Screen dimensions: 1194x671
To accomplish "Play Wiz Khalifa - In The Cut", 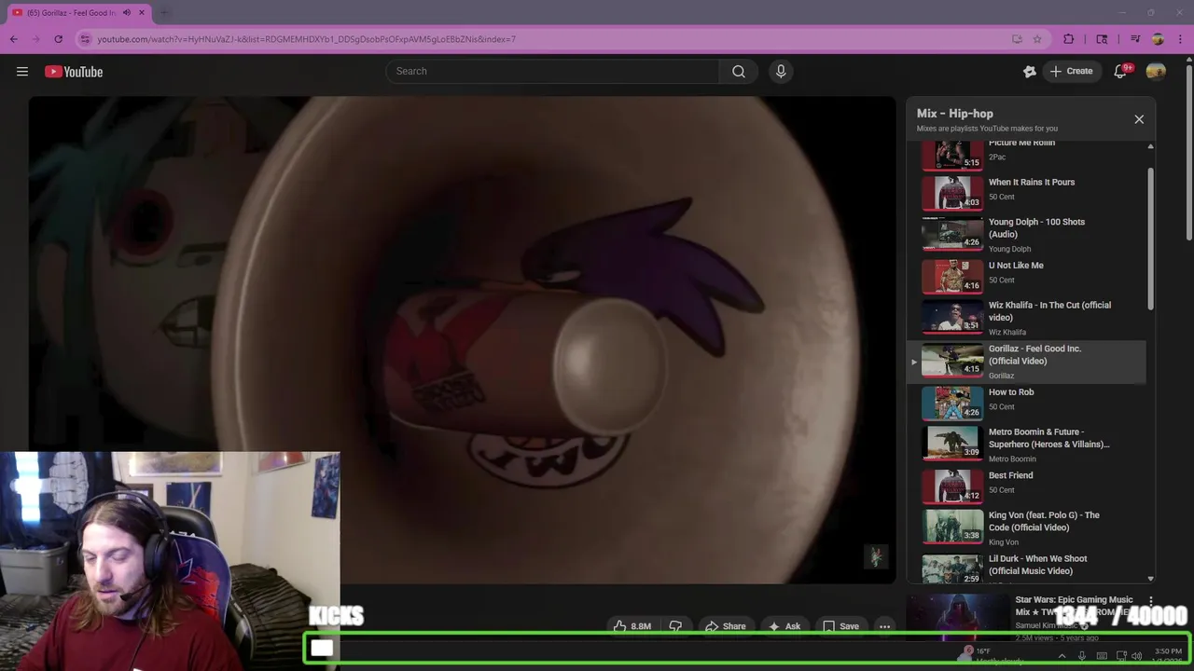I will point(1026,318).
